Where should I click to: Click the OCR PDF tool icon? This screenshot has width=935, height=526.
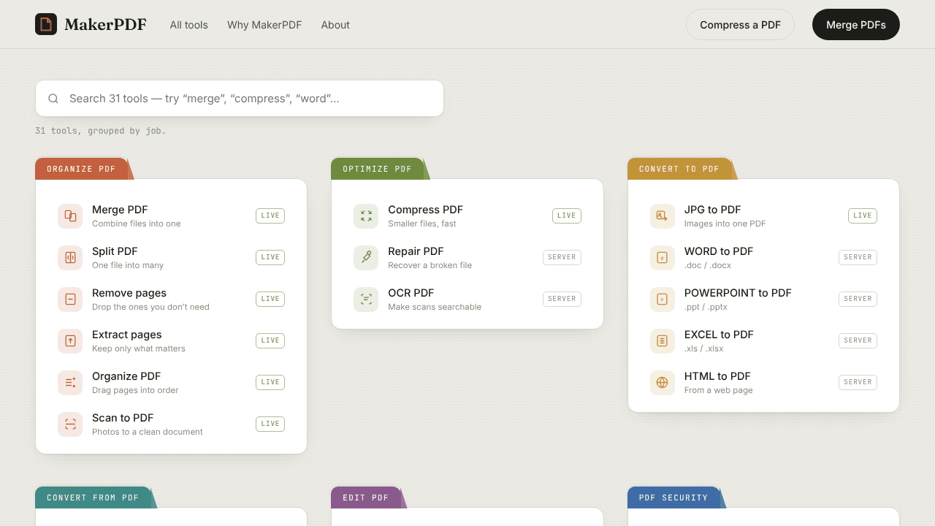pos(366,299)
